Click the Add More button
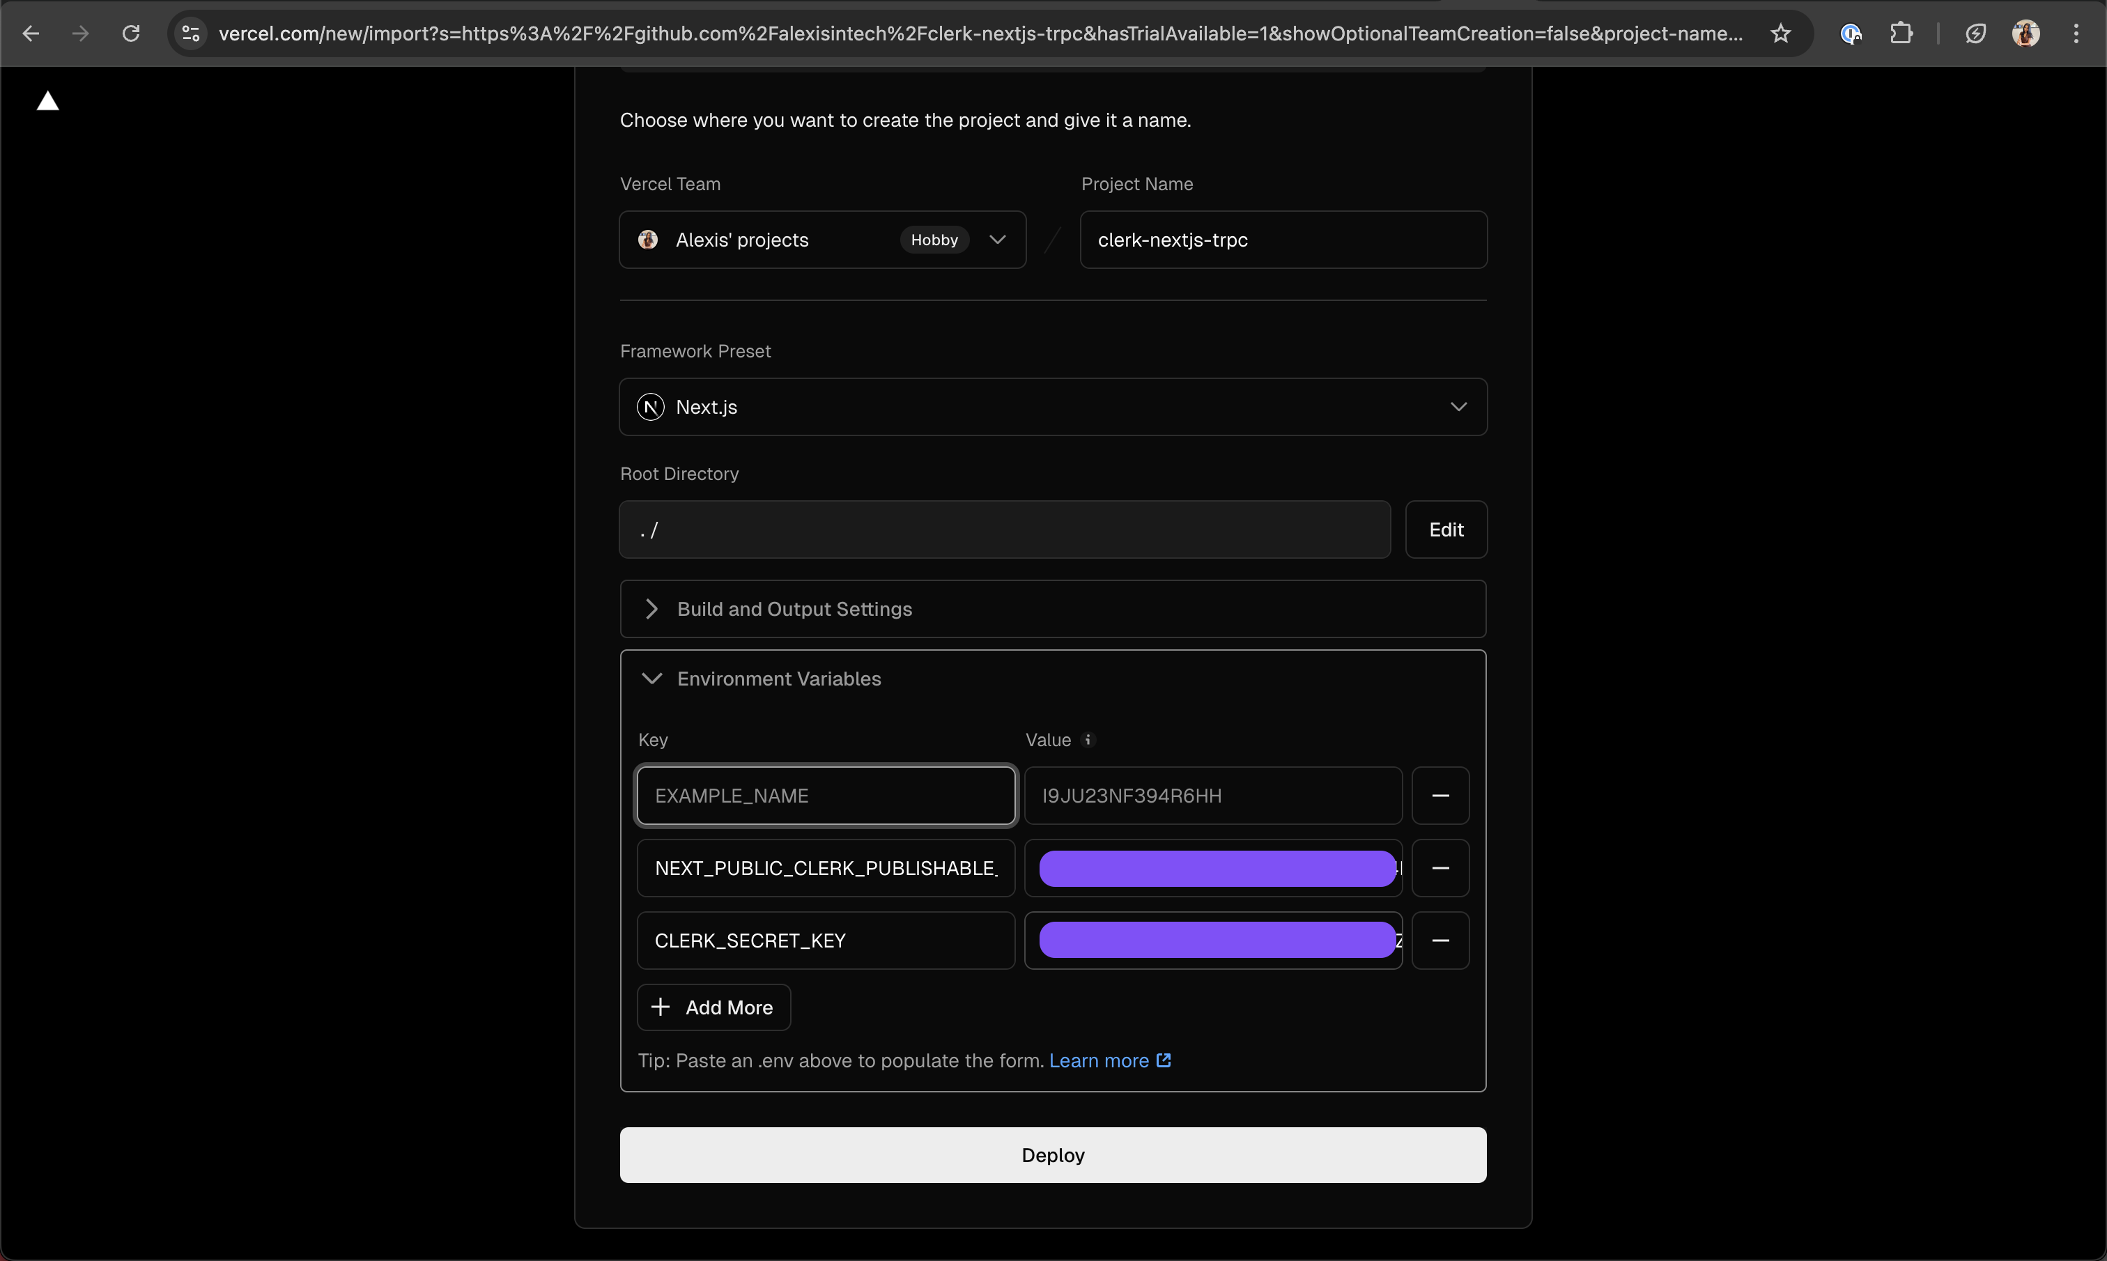 pyautogui.click(x=713, y=1007)
